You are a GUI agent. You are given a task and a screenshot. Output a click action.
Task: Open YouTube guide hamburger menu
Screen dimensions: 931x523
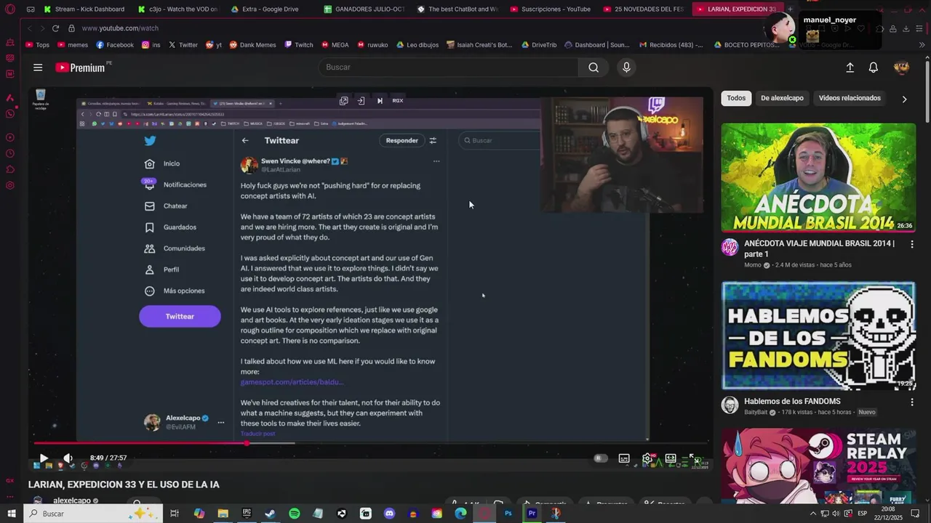coord(37,68)
